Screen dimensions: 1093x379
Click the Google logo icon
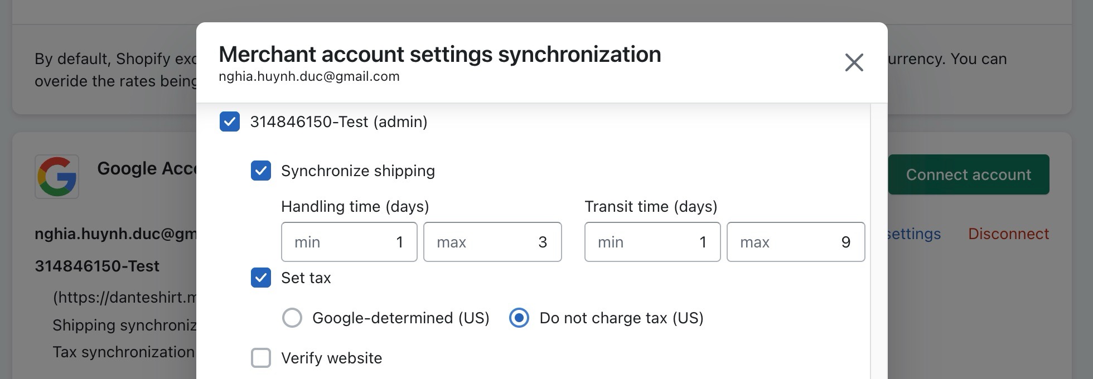pos(57,177)
